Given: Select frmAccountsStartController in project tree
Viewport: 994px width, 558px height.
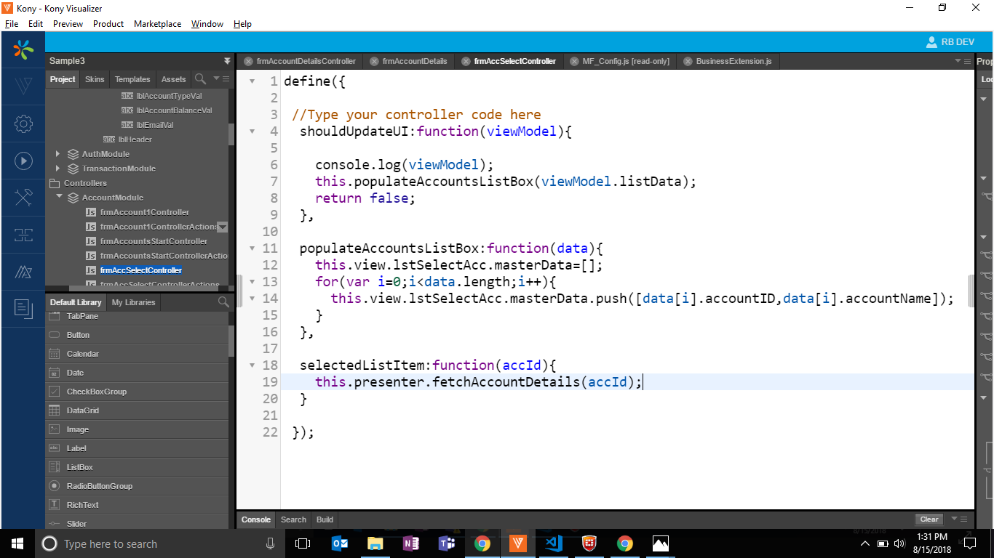Looking at the screenshot, I should point(154,241).
